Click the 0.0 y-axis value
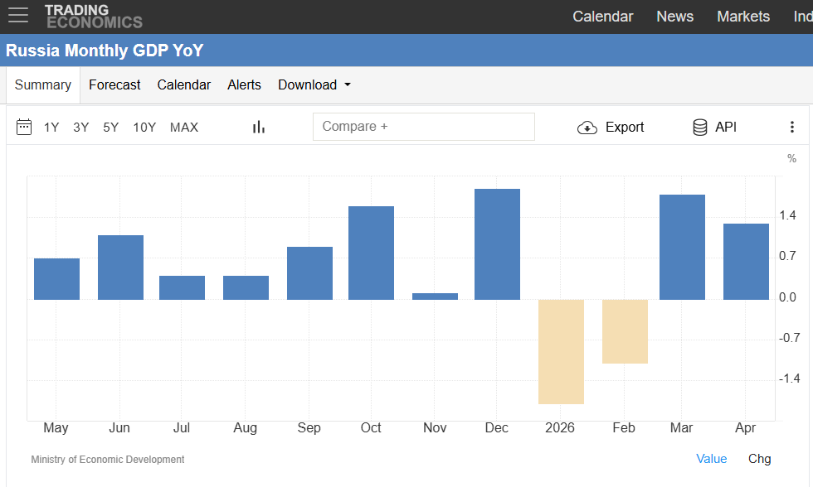 tap(787, 297)
